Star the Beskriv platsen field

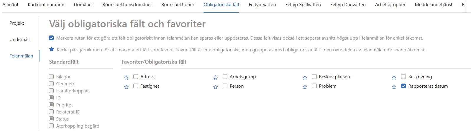[305, 77]
